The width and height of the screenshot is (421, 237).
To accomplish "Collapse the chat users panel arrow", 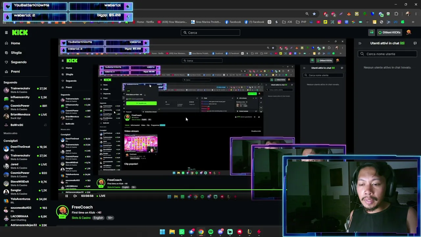I will coord(360,43).
